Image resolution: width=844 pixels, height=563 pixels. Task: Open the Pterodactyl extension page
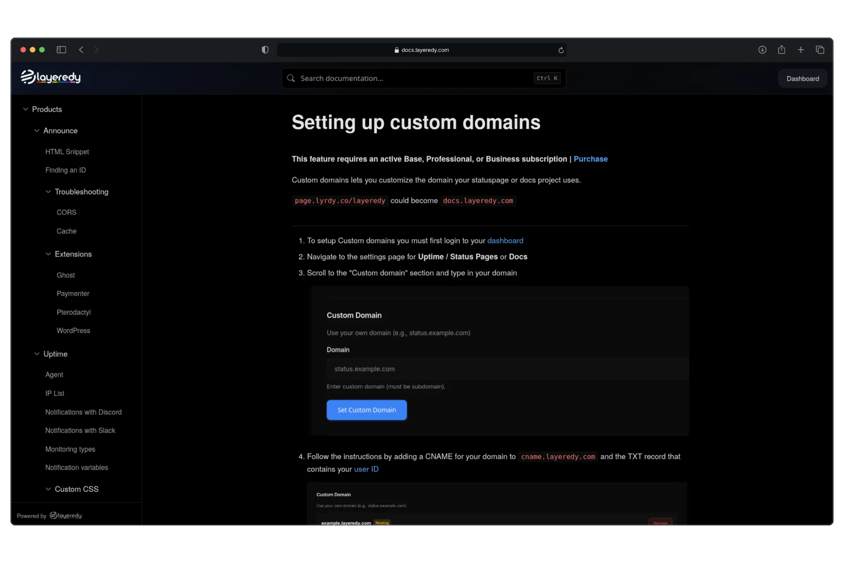tap(74, 312)
